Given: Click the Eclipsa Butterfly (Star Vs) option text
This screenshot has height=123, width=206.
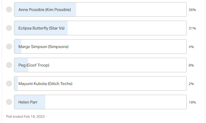Looking at the screenshot, I should click(x=42, y=28).
